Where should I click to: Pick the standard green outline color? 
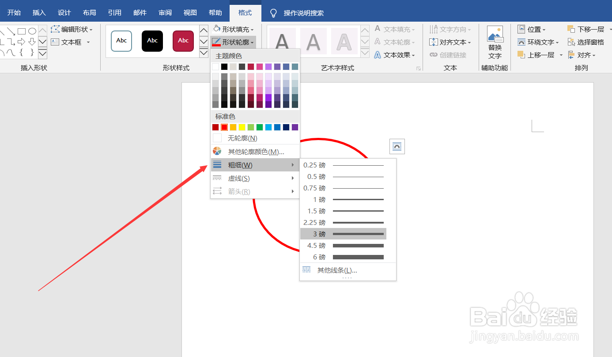click(260, 127)
